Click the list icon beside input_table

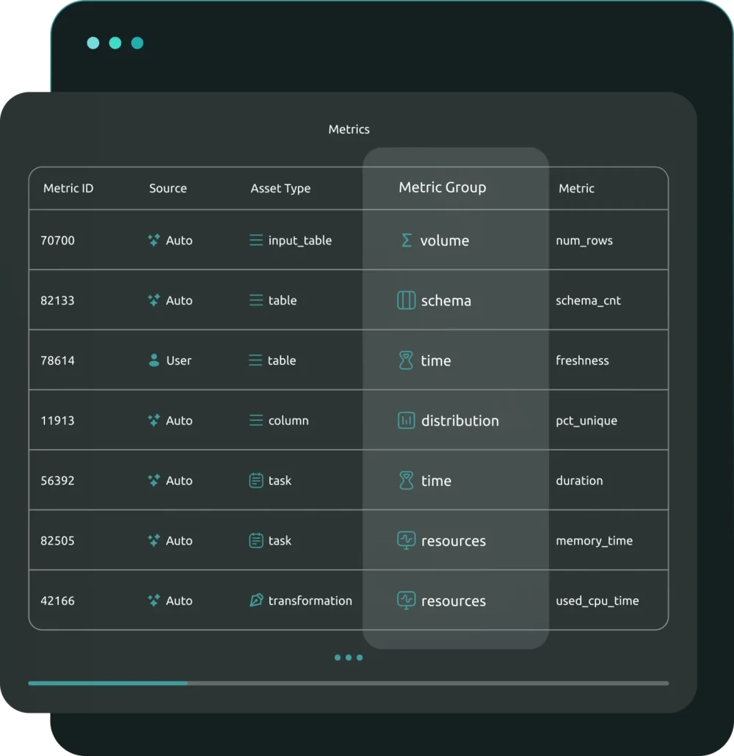pos(256,240)
